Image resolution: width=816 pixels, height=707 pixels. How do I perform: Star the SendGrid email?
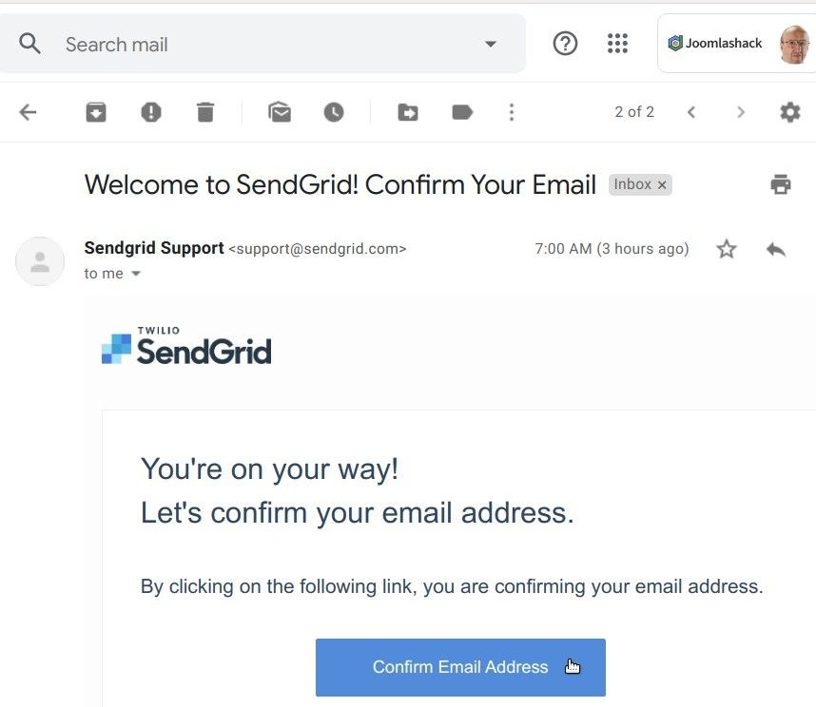tap(727, 249)
